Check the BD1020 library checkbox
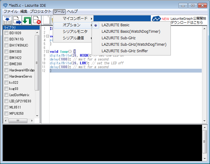The width and height of the screenshot is (210, 164). [x=6, y=33]
